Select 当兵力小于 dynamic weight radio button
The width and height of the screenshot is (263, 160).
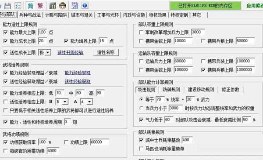(x=141, y=108)
